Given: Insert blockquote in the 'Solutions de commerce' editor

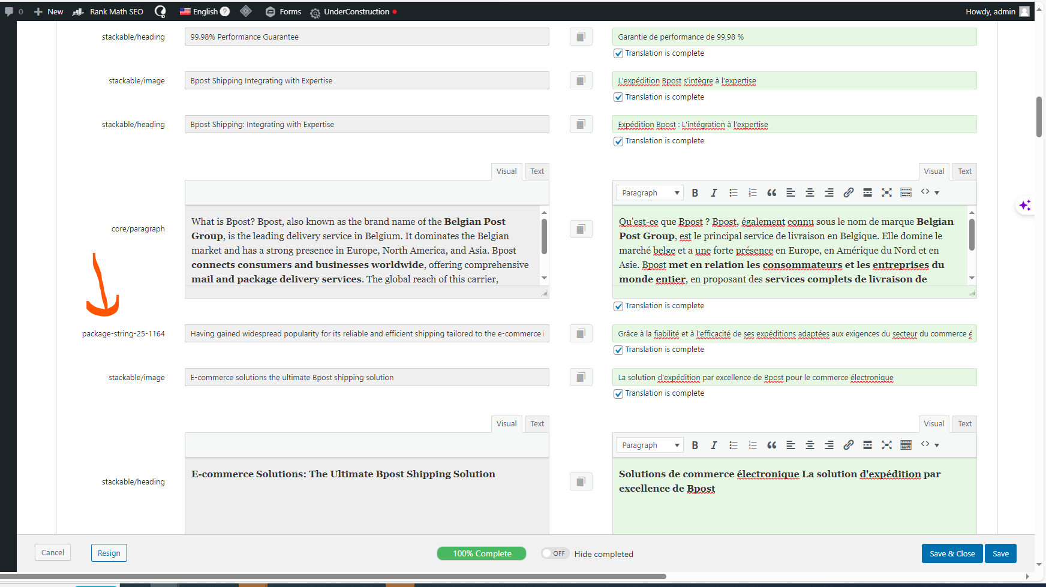Looking at the screenshot, I should pos(771,445).
